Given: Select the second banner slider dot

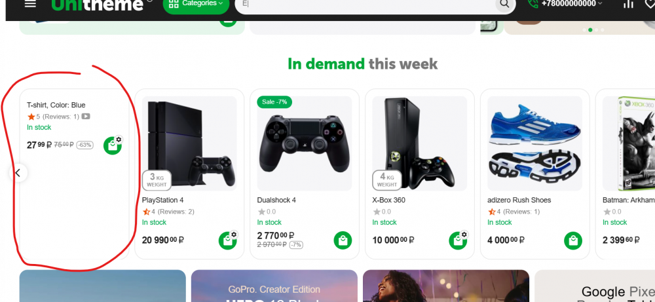Looking at the screenshot, I should coord(590,30).
